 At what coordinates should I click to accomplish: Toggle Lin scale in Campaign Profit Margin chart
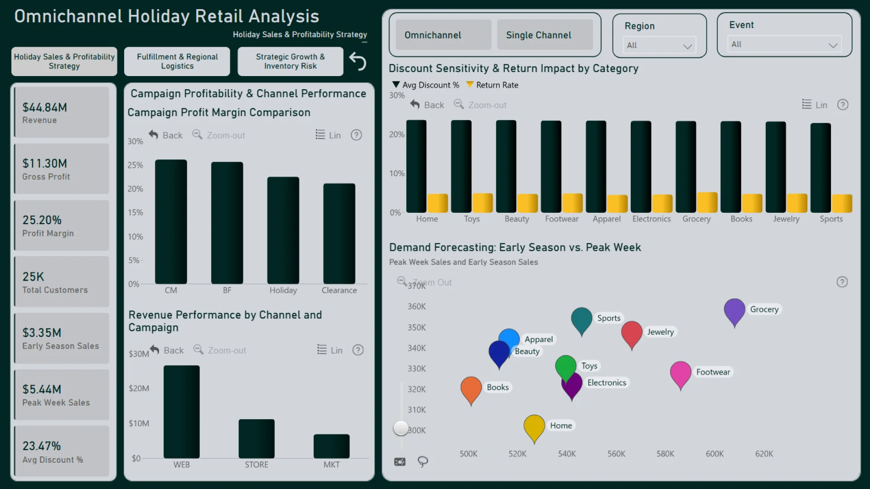click(x=328, y=135)
